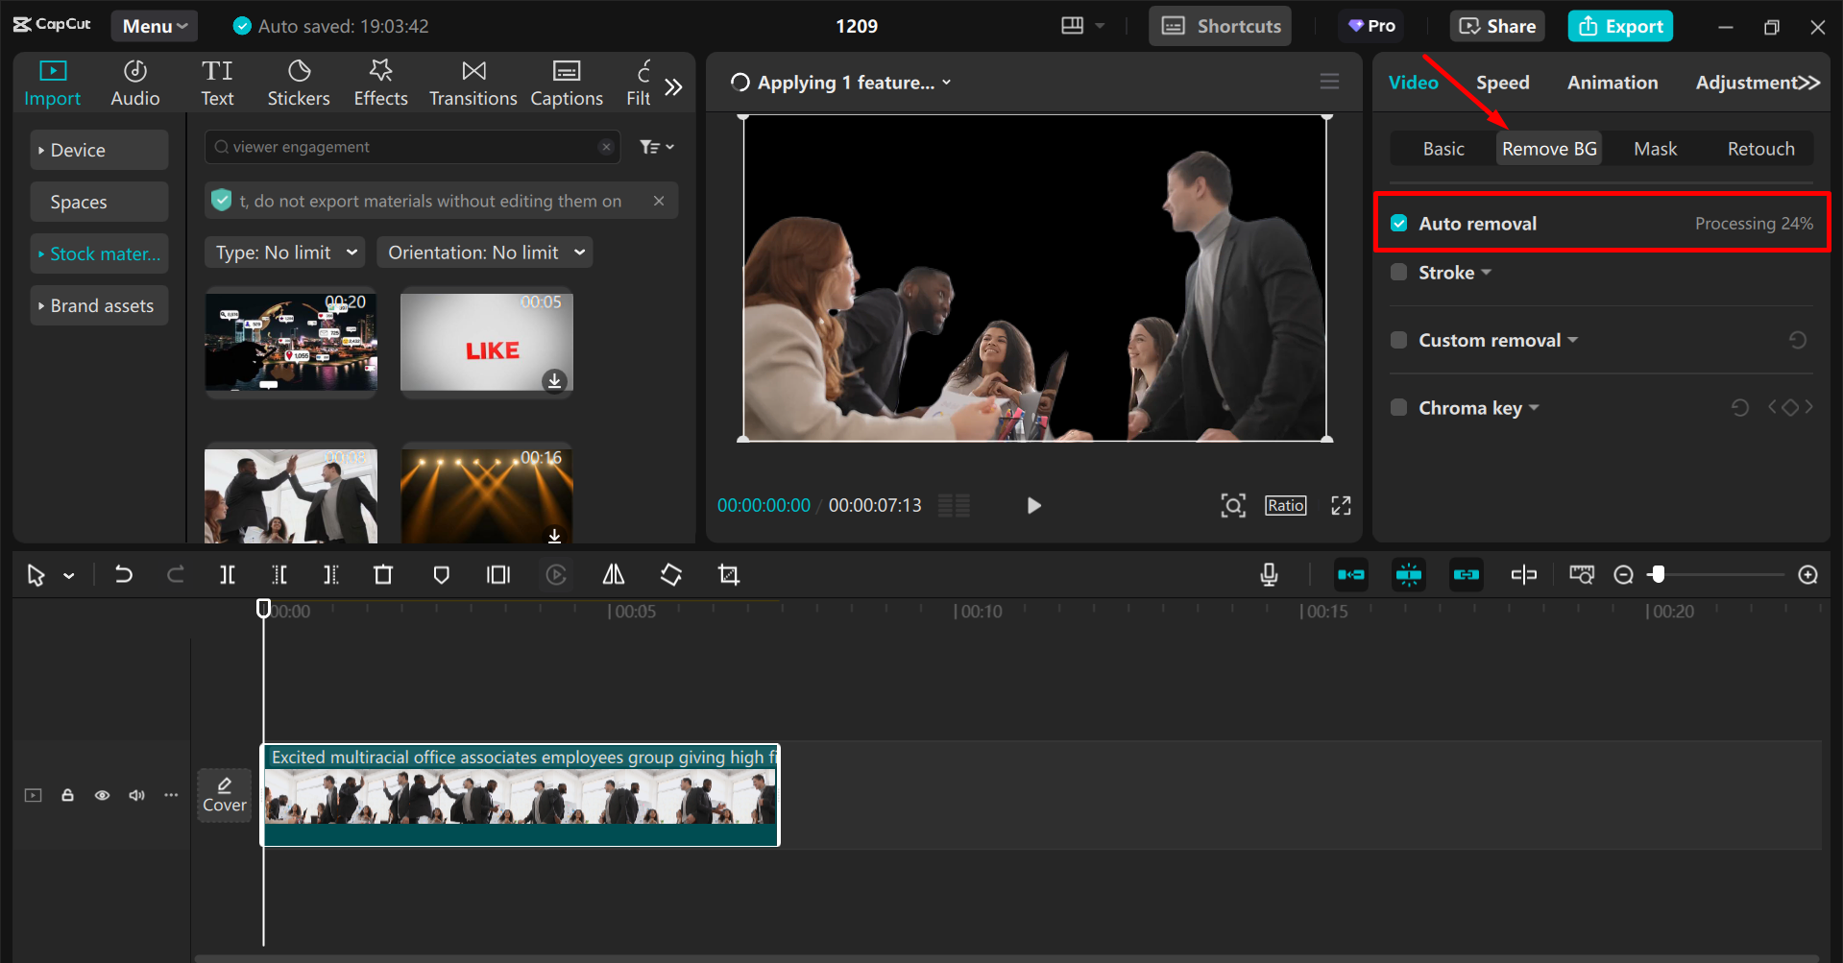The width and height of the screenshot is (1843, 963).
Task: Click the preview panel hamburger menu
Action: click(x=1329, y=82)
